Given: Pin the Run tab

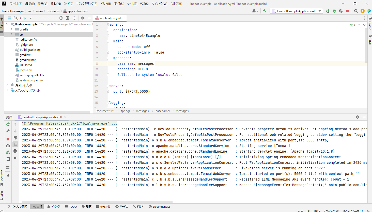Looking at the screenshot, I should coord(8,176).
